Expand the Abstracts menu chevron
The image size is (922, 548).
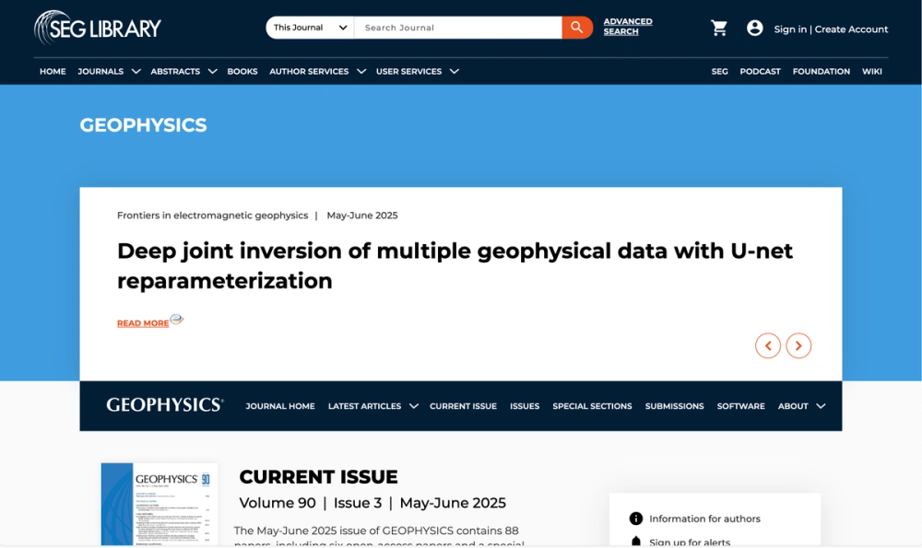point(212,71)
